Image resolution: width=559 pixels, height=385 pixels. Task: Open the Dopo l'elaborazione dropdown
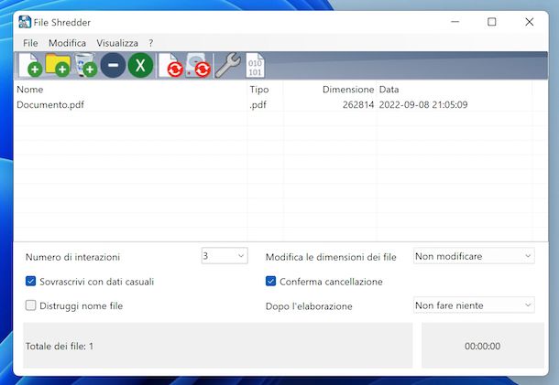click(x=474, y=305)
